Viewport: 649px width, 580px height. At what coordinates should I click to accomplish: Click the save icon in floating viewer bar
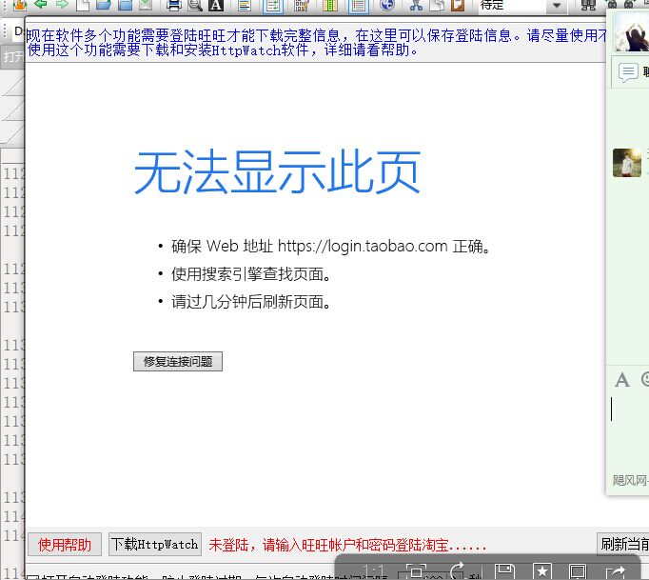tap(504, 571)
